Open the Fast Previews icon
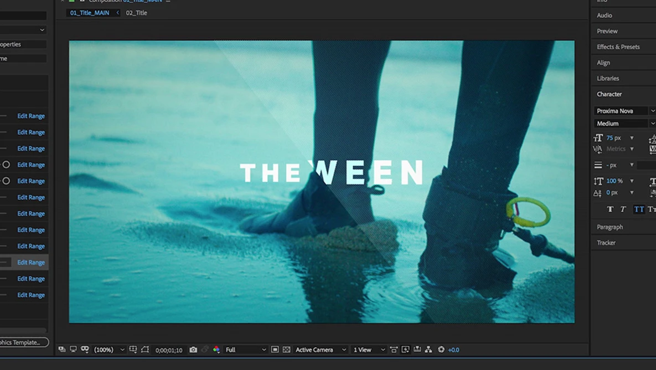This screenshot has width=656, height=370. coord(405,350)
